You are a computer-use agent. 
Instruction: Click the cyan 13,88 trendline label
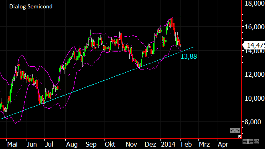(189, 56)
